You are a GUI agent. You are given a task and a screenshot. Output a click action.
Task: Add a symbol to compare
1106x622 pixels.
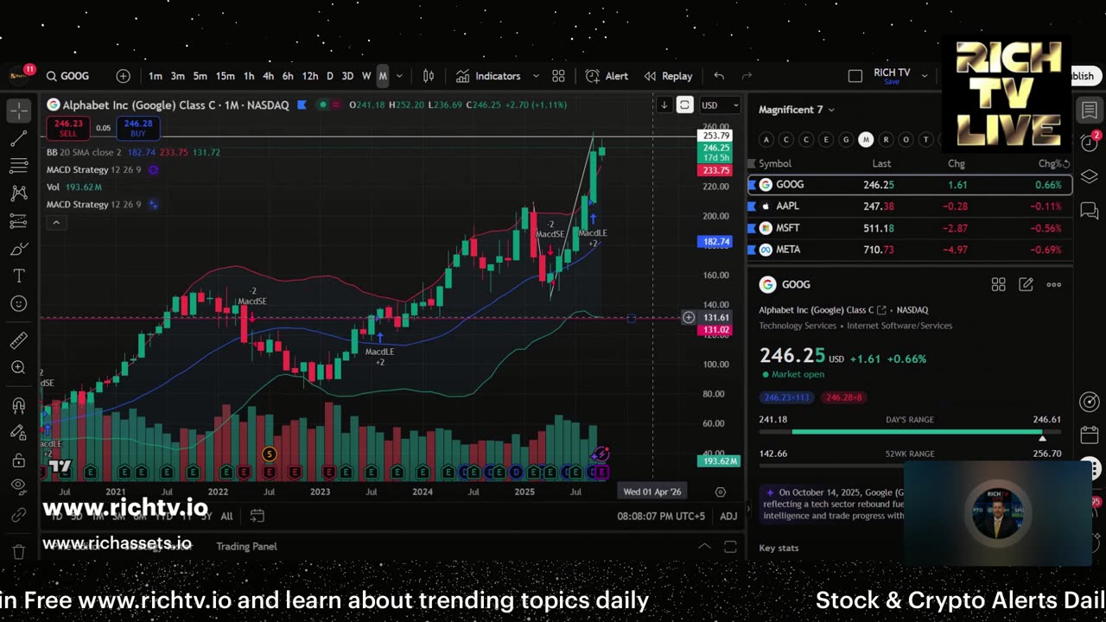(x=123, y=76)
